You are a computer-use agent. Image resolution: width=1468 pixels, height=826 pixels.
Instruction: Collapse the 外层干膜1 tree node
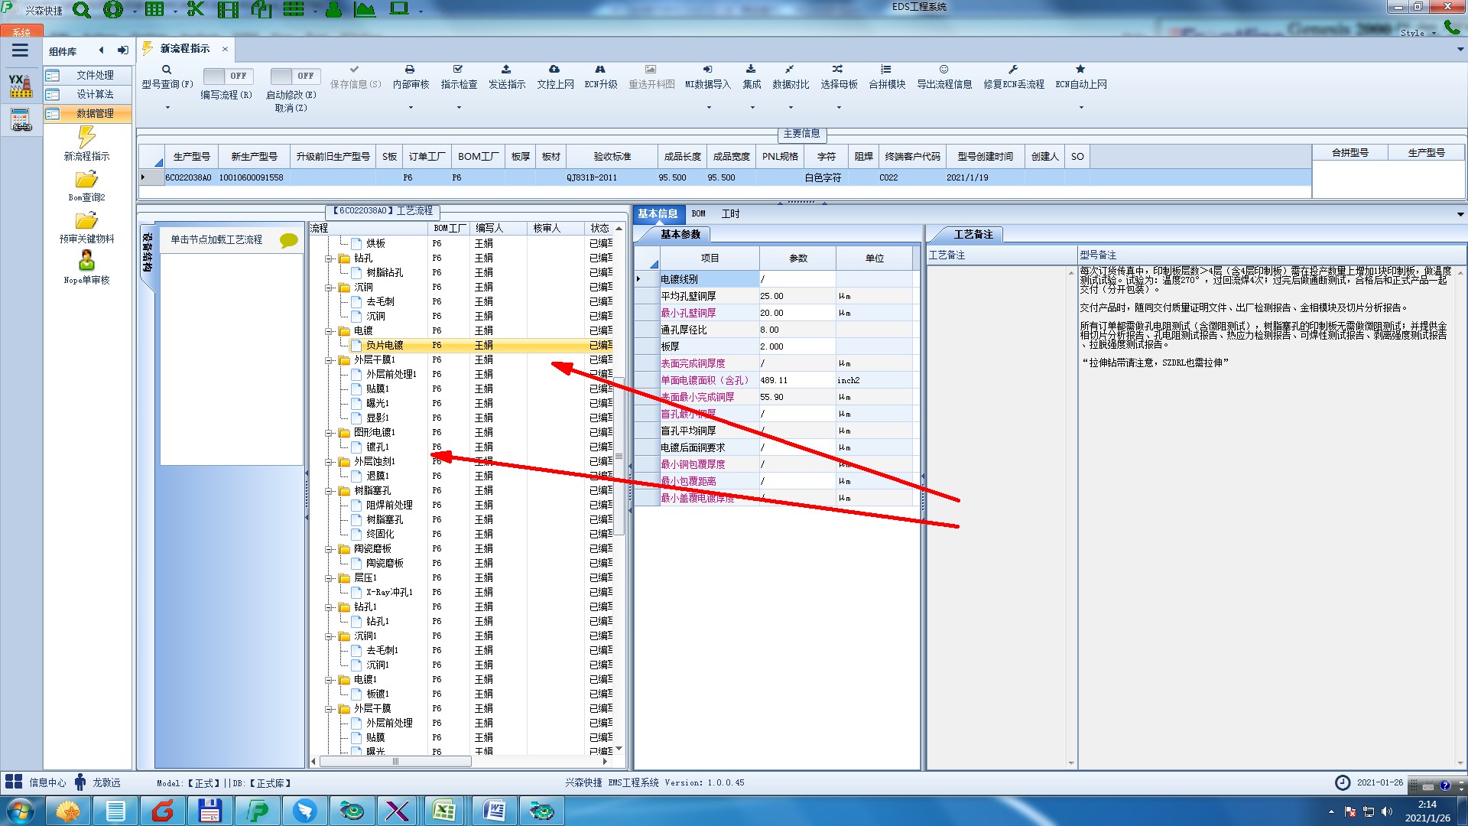click(x=330, y=360)
